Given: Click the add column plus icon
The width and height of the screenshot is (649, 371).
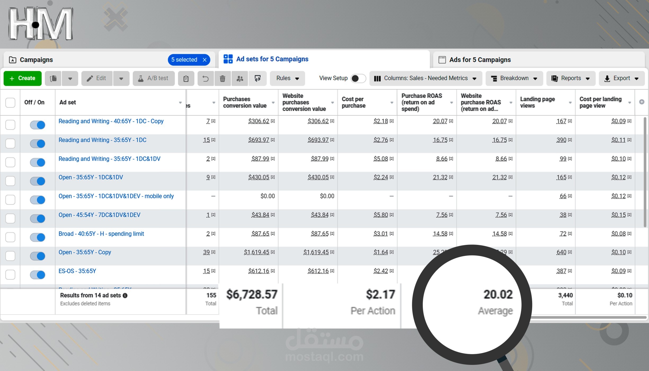Looking at the screenshot, I should (642, 102).
